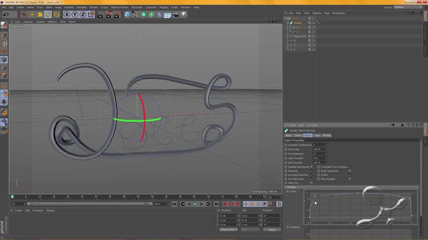Select the Sweep object in Object Manager
Viewport: 428px width, 240px height.
point(297,23)
